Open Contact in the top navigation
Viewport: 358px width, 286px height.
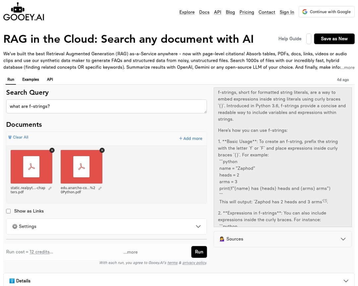pos(267,12)
